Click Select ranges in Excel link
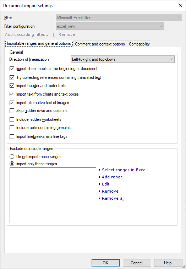 pyautogui.click(x=124, y=170)
